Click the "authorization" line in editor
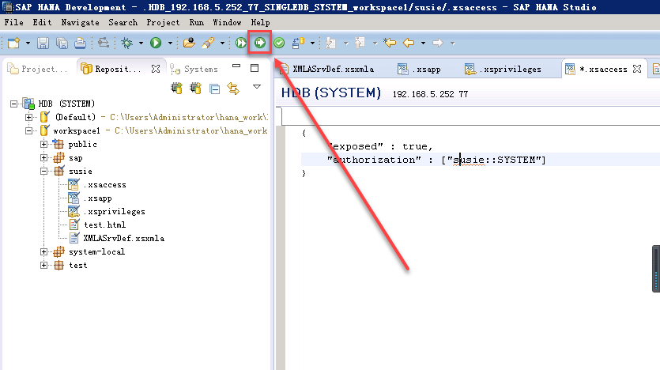 (x=436, y=160)
